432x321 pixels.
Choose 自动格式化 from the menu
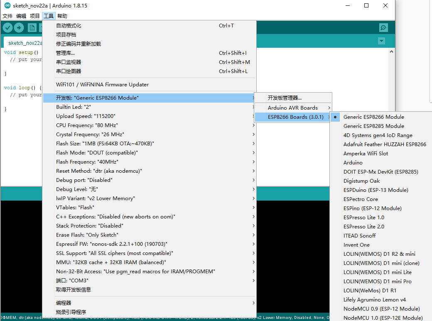(x=150, y=26)
